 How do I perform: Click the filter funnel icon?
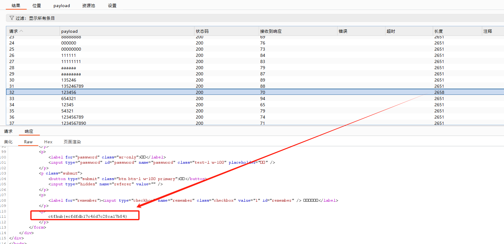(x=12, y=18)
